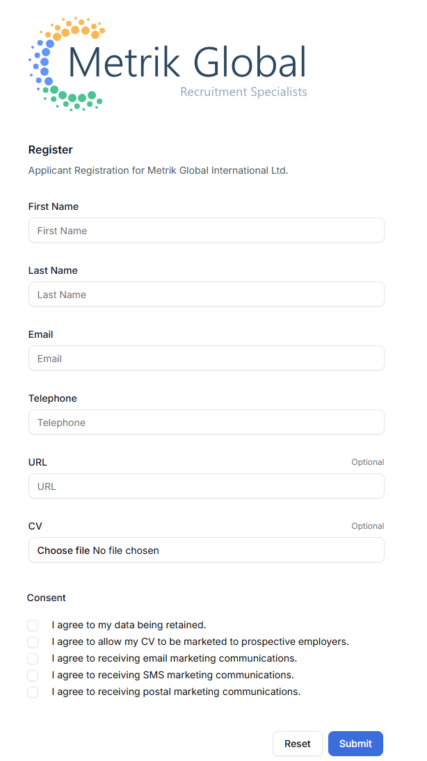Click the Telephone input field
This screenshot has width=427, height=761.
tap(206, 423)
